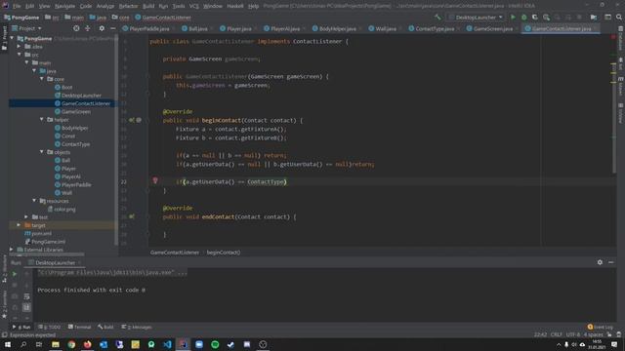Start debugging with the green bug icon
The height and width of the screenshot is (351, 625).
523,18
